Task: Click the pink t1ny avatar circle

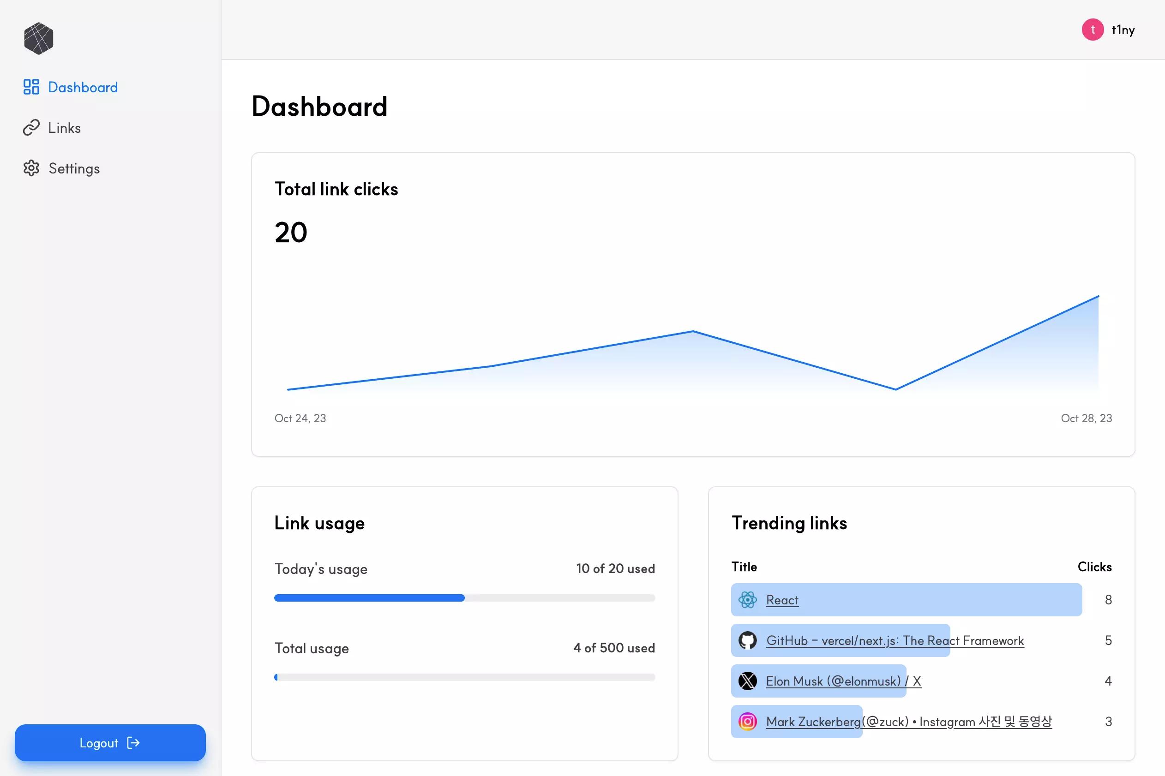Action: click(x=1093, y=30)
